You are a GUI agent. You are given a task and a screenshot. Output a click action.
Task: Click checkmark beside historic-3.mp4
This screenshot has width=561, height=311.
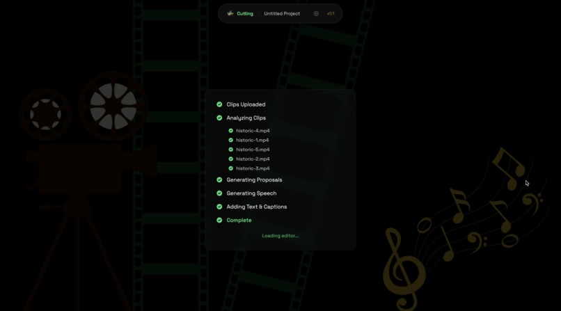[x=231, y=168]
